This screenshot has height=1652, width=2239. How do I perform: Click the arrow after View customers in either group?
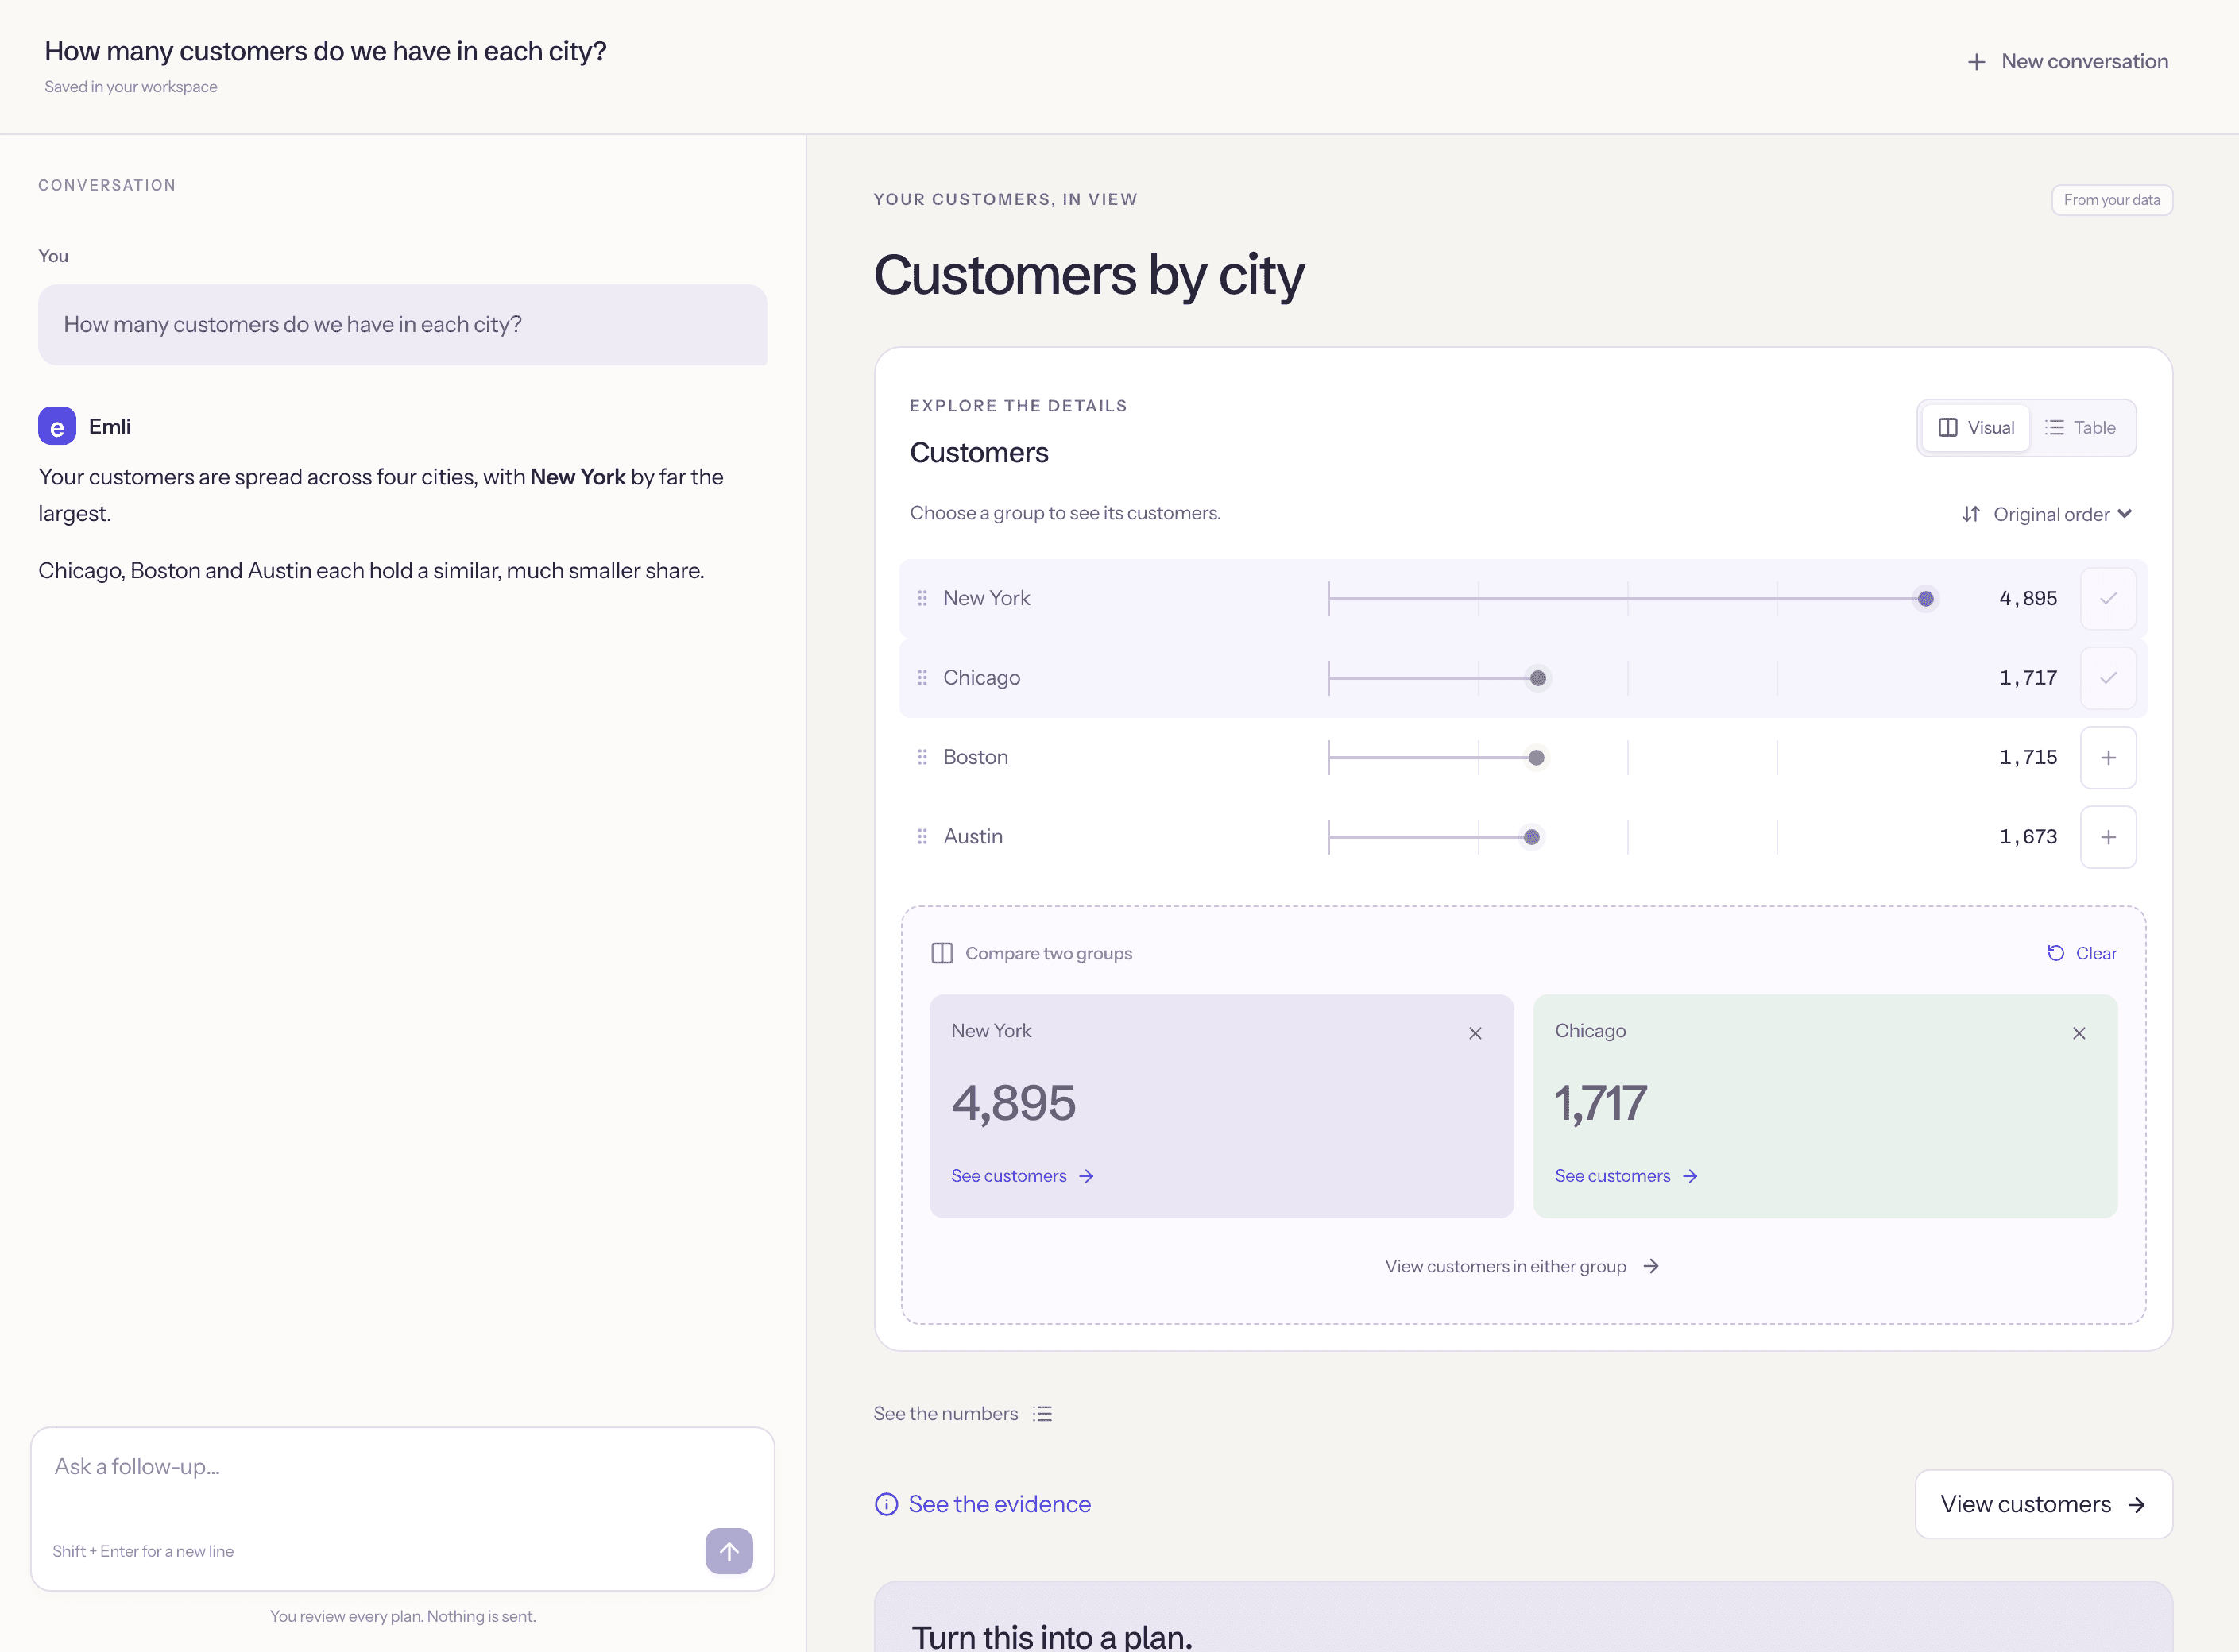[1651, 1266]
